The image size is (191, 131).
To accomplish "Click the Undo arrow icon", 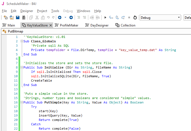I will pos(48,17).
